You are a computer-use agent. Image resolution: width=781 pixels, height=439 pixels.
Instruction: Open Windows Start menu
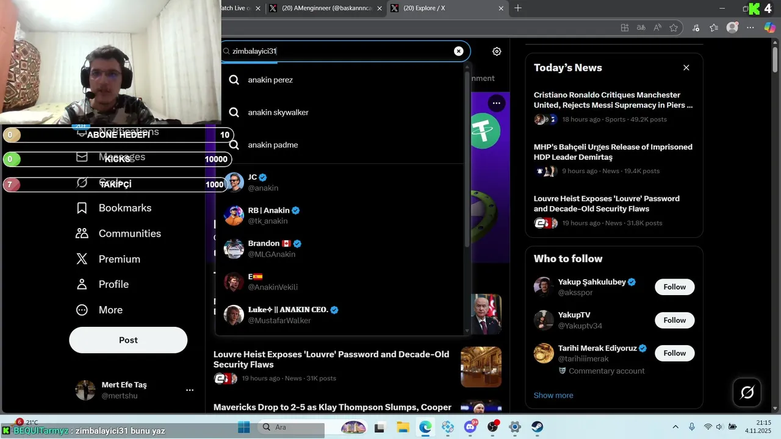[x=243, y=427]
